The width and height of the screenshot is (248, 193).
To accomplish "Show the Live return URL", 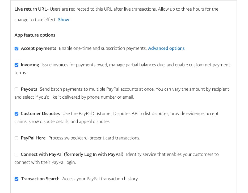I will click(x=64, y=20).
